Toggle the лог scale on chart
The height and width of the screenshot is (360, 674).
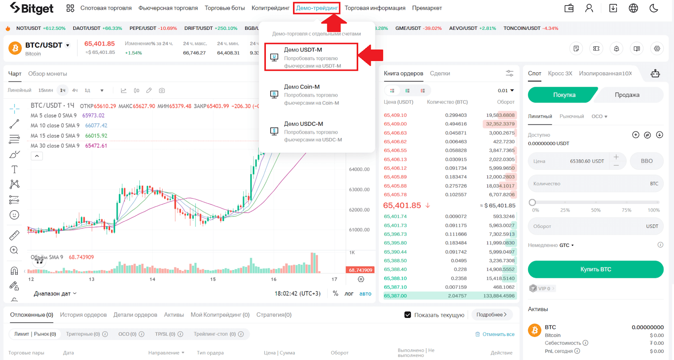pos(349,294)
